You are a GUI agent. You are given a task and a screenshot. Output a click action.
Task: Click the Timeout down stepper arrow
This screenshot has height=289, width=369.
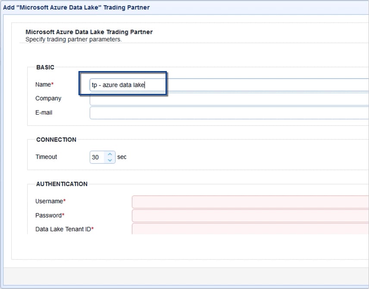110,159
